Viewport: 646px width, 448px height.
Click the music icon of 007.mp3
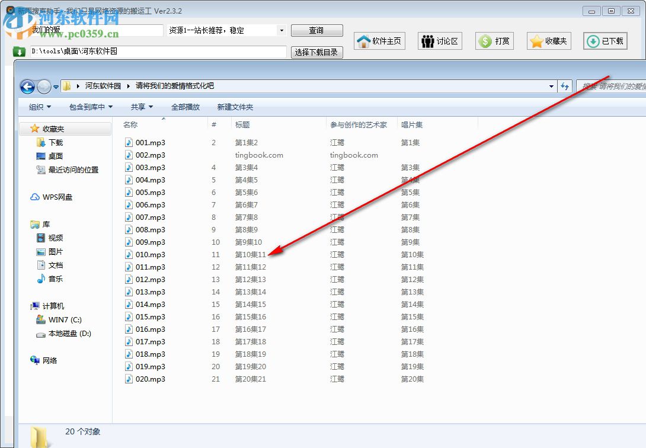[129, 217]
